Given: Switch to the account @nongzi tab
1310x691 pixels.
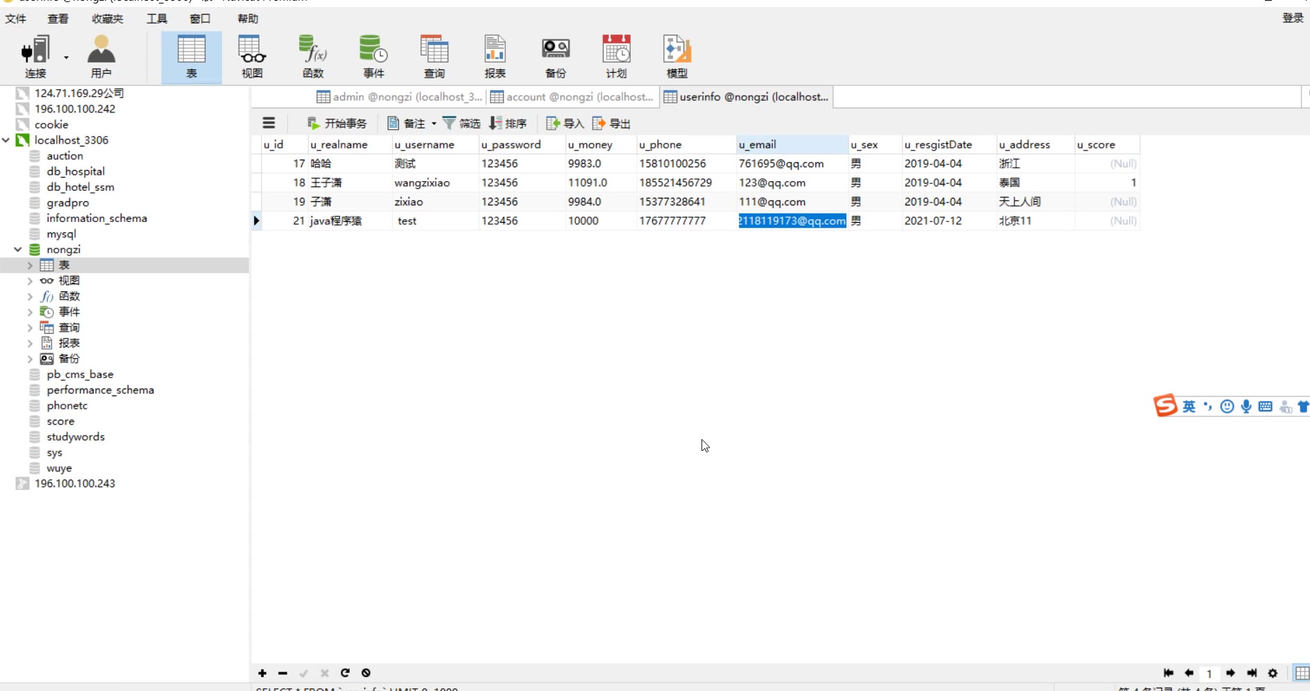Looking at the screenshot, I should click(572, 97).
